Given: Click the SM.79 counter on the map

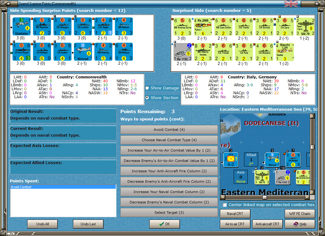Looking at the screenshot, I should click(x=262, y=177).
